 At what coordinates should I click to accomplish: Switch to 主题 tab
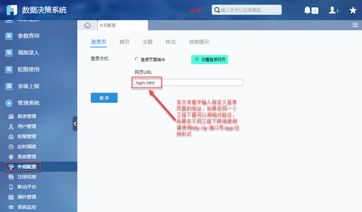pos(148,42)
